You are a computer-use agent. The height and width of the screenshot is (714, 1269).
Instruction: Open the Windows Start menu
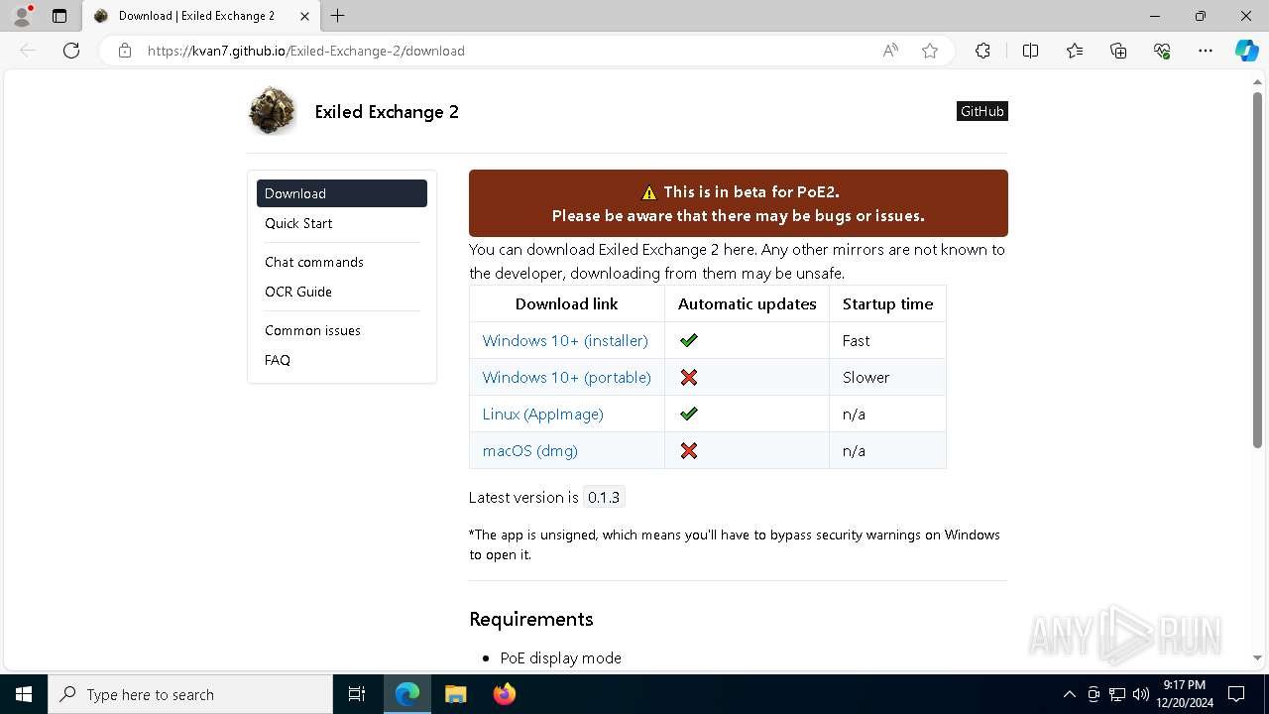24,694
